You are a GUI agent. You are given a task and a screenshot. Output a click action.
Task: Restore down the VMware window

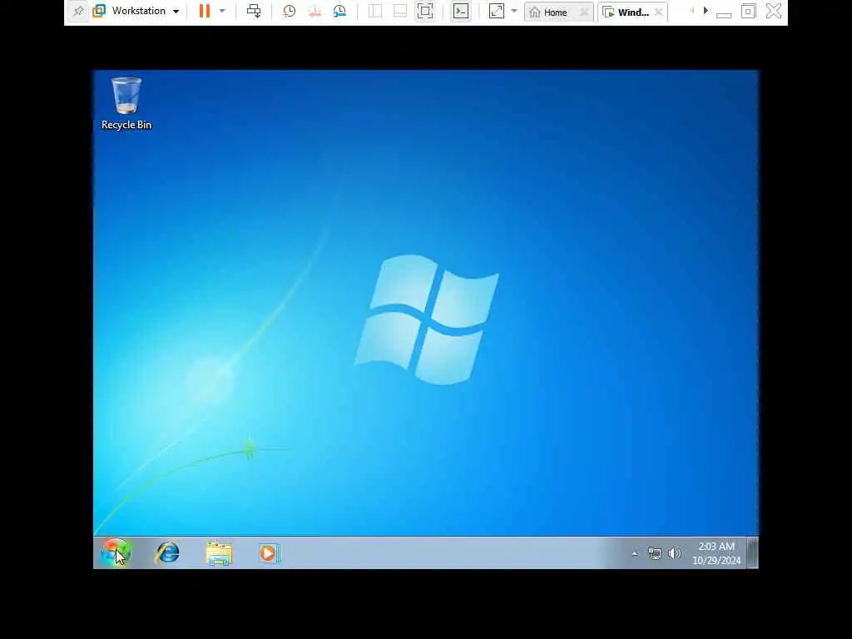(x=748, y=12)
